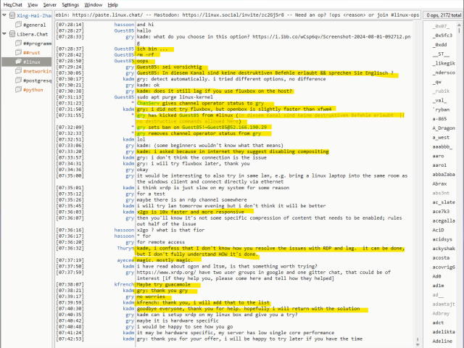Open the Help menu
Viewport: 464px width, 348px height.
click(113, 5)
